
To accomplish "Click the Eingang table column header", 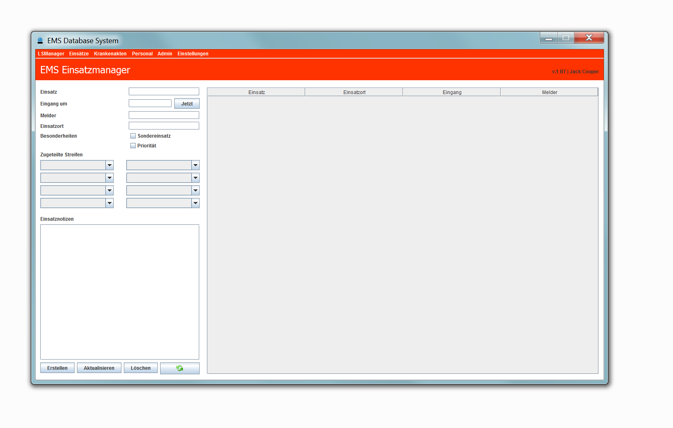I will (x=452, y=92).
